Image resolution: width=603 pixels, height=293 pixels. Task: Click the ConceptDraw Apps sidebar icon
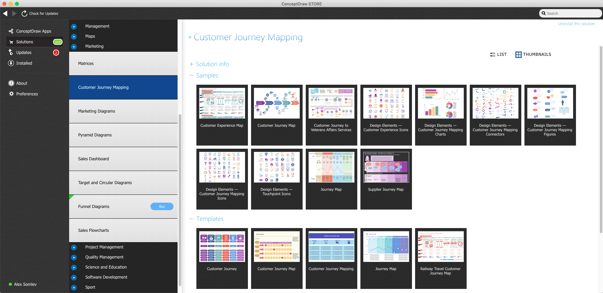coord(11,31)
